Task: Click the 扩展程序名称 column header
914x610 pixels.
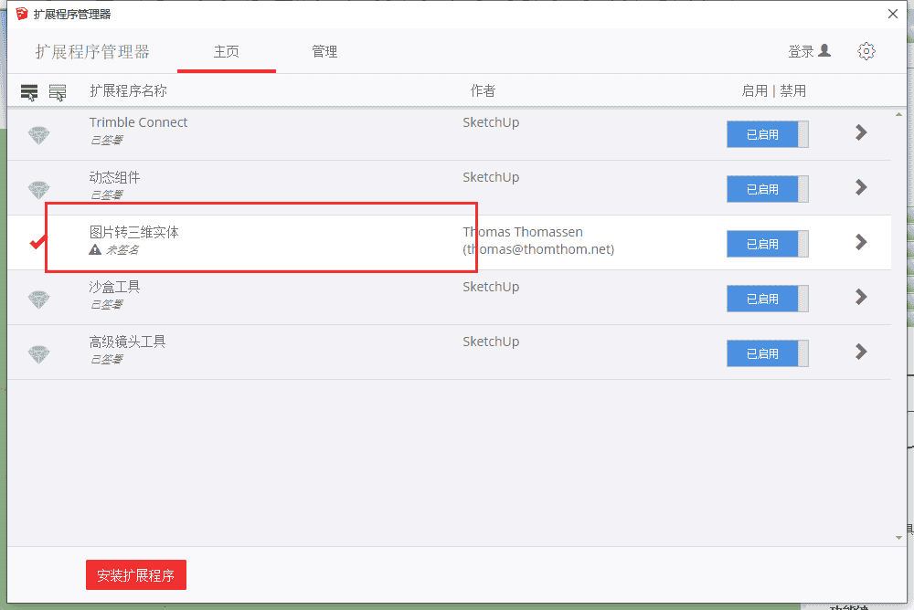Action: (x=128, y=91)
